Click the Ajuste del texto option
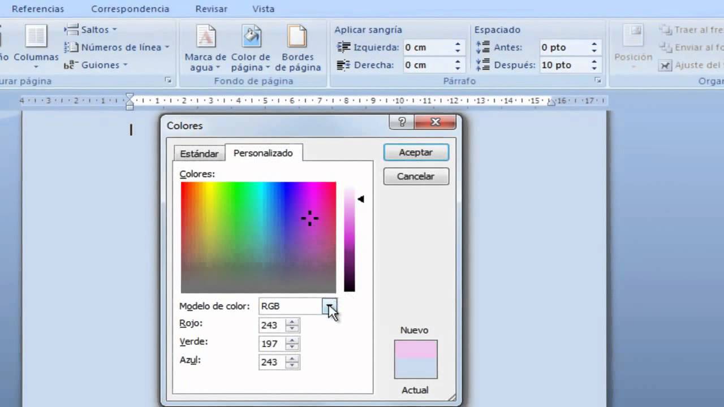 (691, 65)
